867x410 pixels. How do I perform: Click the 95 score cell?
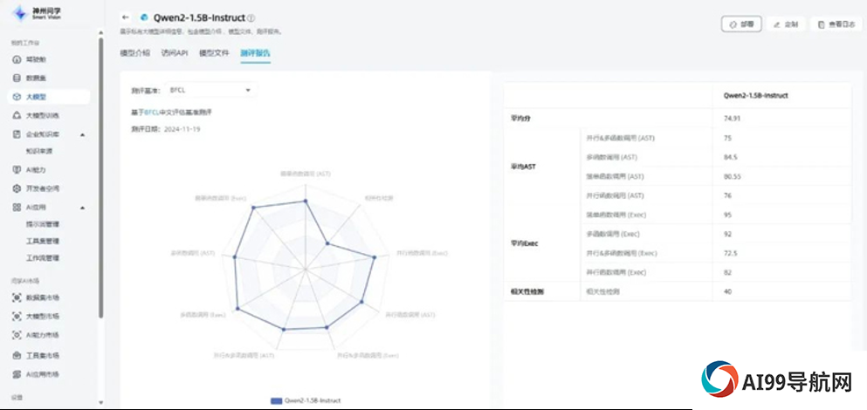click(x=782, y=215)
